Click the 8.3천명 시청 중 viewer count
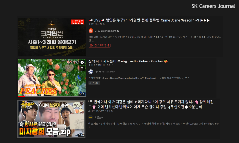239x143 pixels. point(97,24)
